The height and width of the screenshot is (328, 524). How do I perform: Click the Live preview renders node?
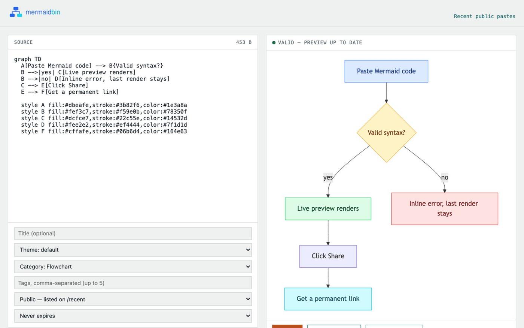[x=328, y=209]
